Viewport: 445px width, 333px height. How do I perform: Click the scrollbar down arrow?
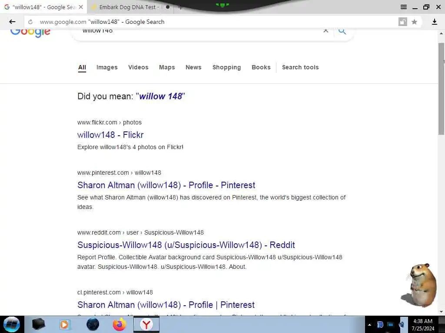[x=442, y=312]
